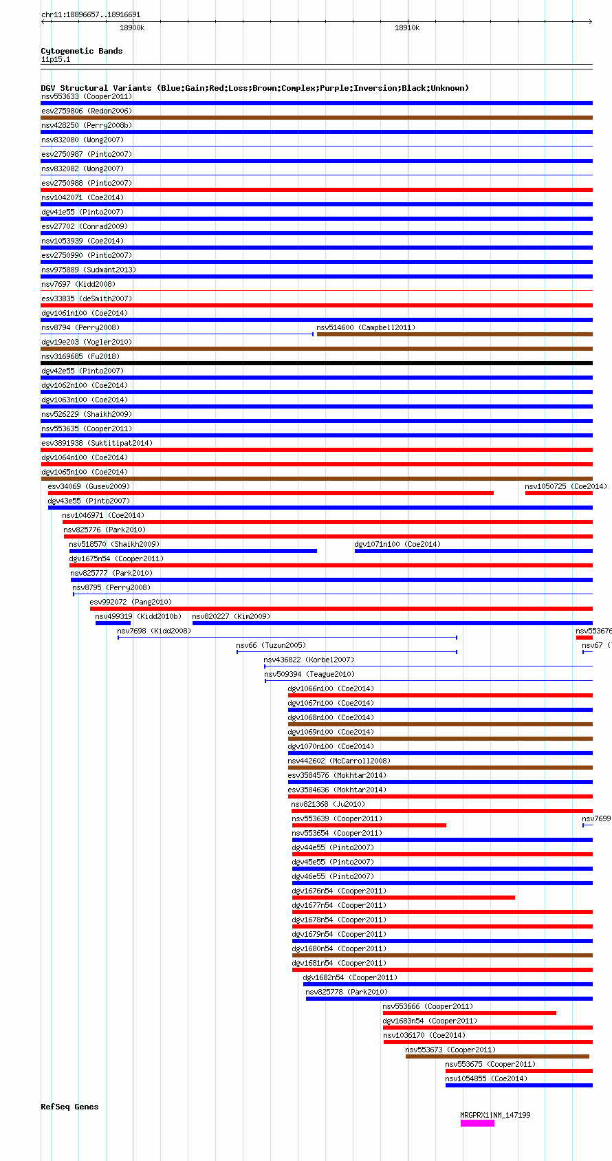Screen dimensions: 612x1161
Task: Click nsv7697 (Kidd2008) label
Action: [78, 284]
